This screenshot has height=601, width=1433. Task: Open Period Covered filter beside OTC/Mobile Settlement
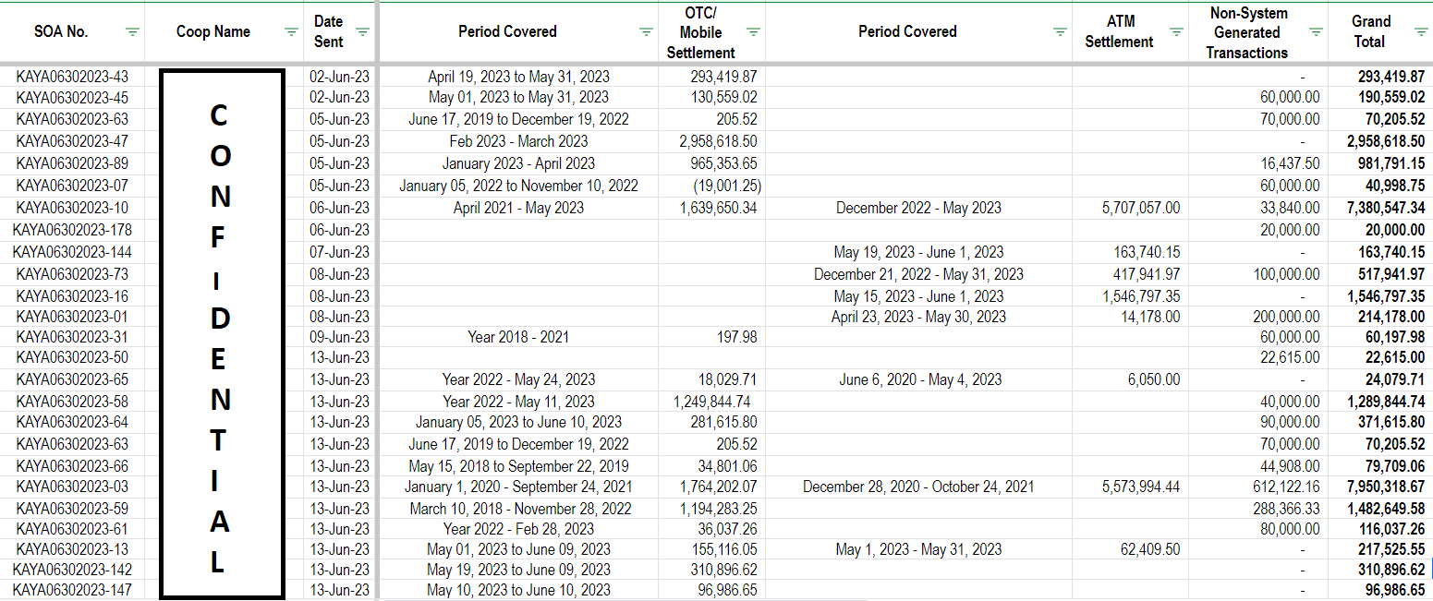click(x=647, y=31)
